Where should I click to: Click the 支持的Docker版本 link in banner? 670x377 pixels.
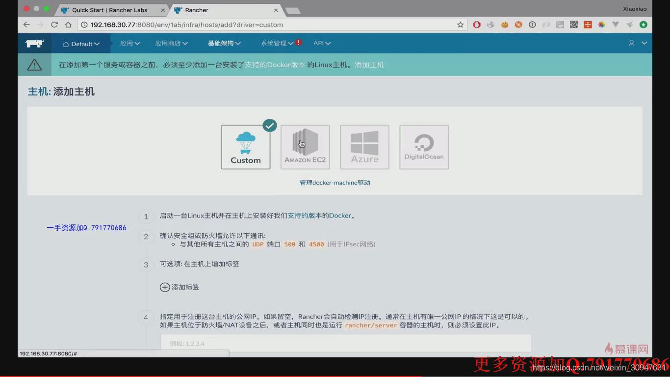(275, 65)
